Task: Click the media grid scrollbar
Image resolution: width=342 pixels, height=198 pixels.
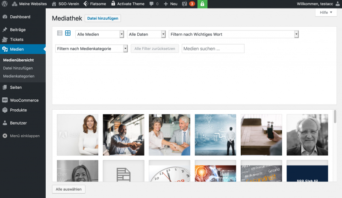Action: tap(335, 116)
